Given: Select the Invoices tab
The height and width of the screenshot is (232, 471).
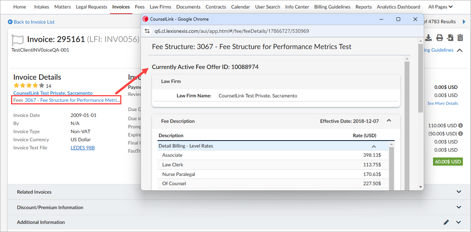Looking at the screenshot, I should (121, 7).
